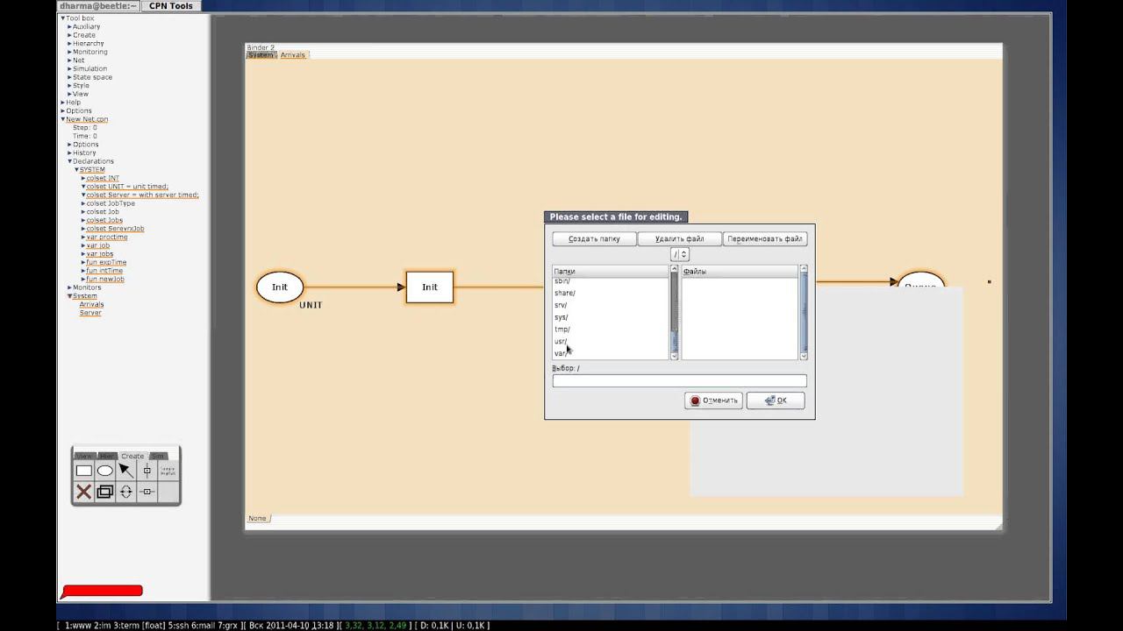Click the Переименовать файл button
1123x631 pixels.
[x=764, y=238]
